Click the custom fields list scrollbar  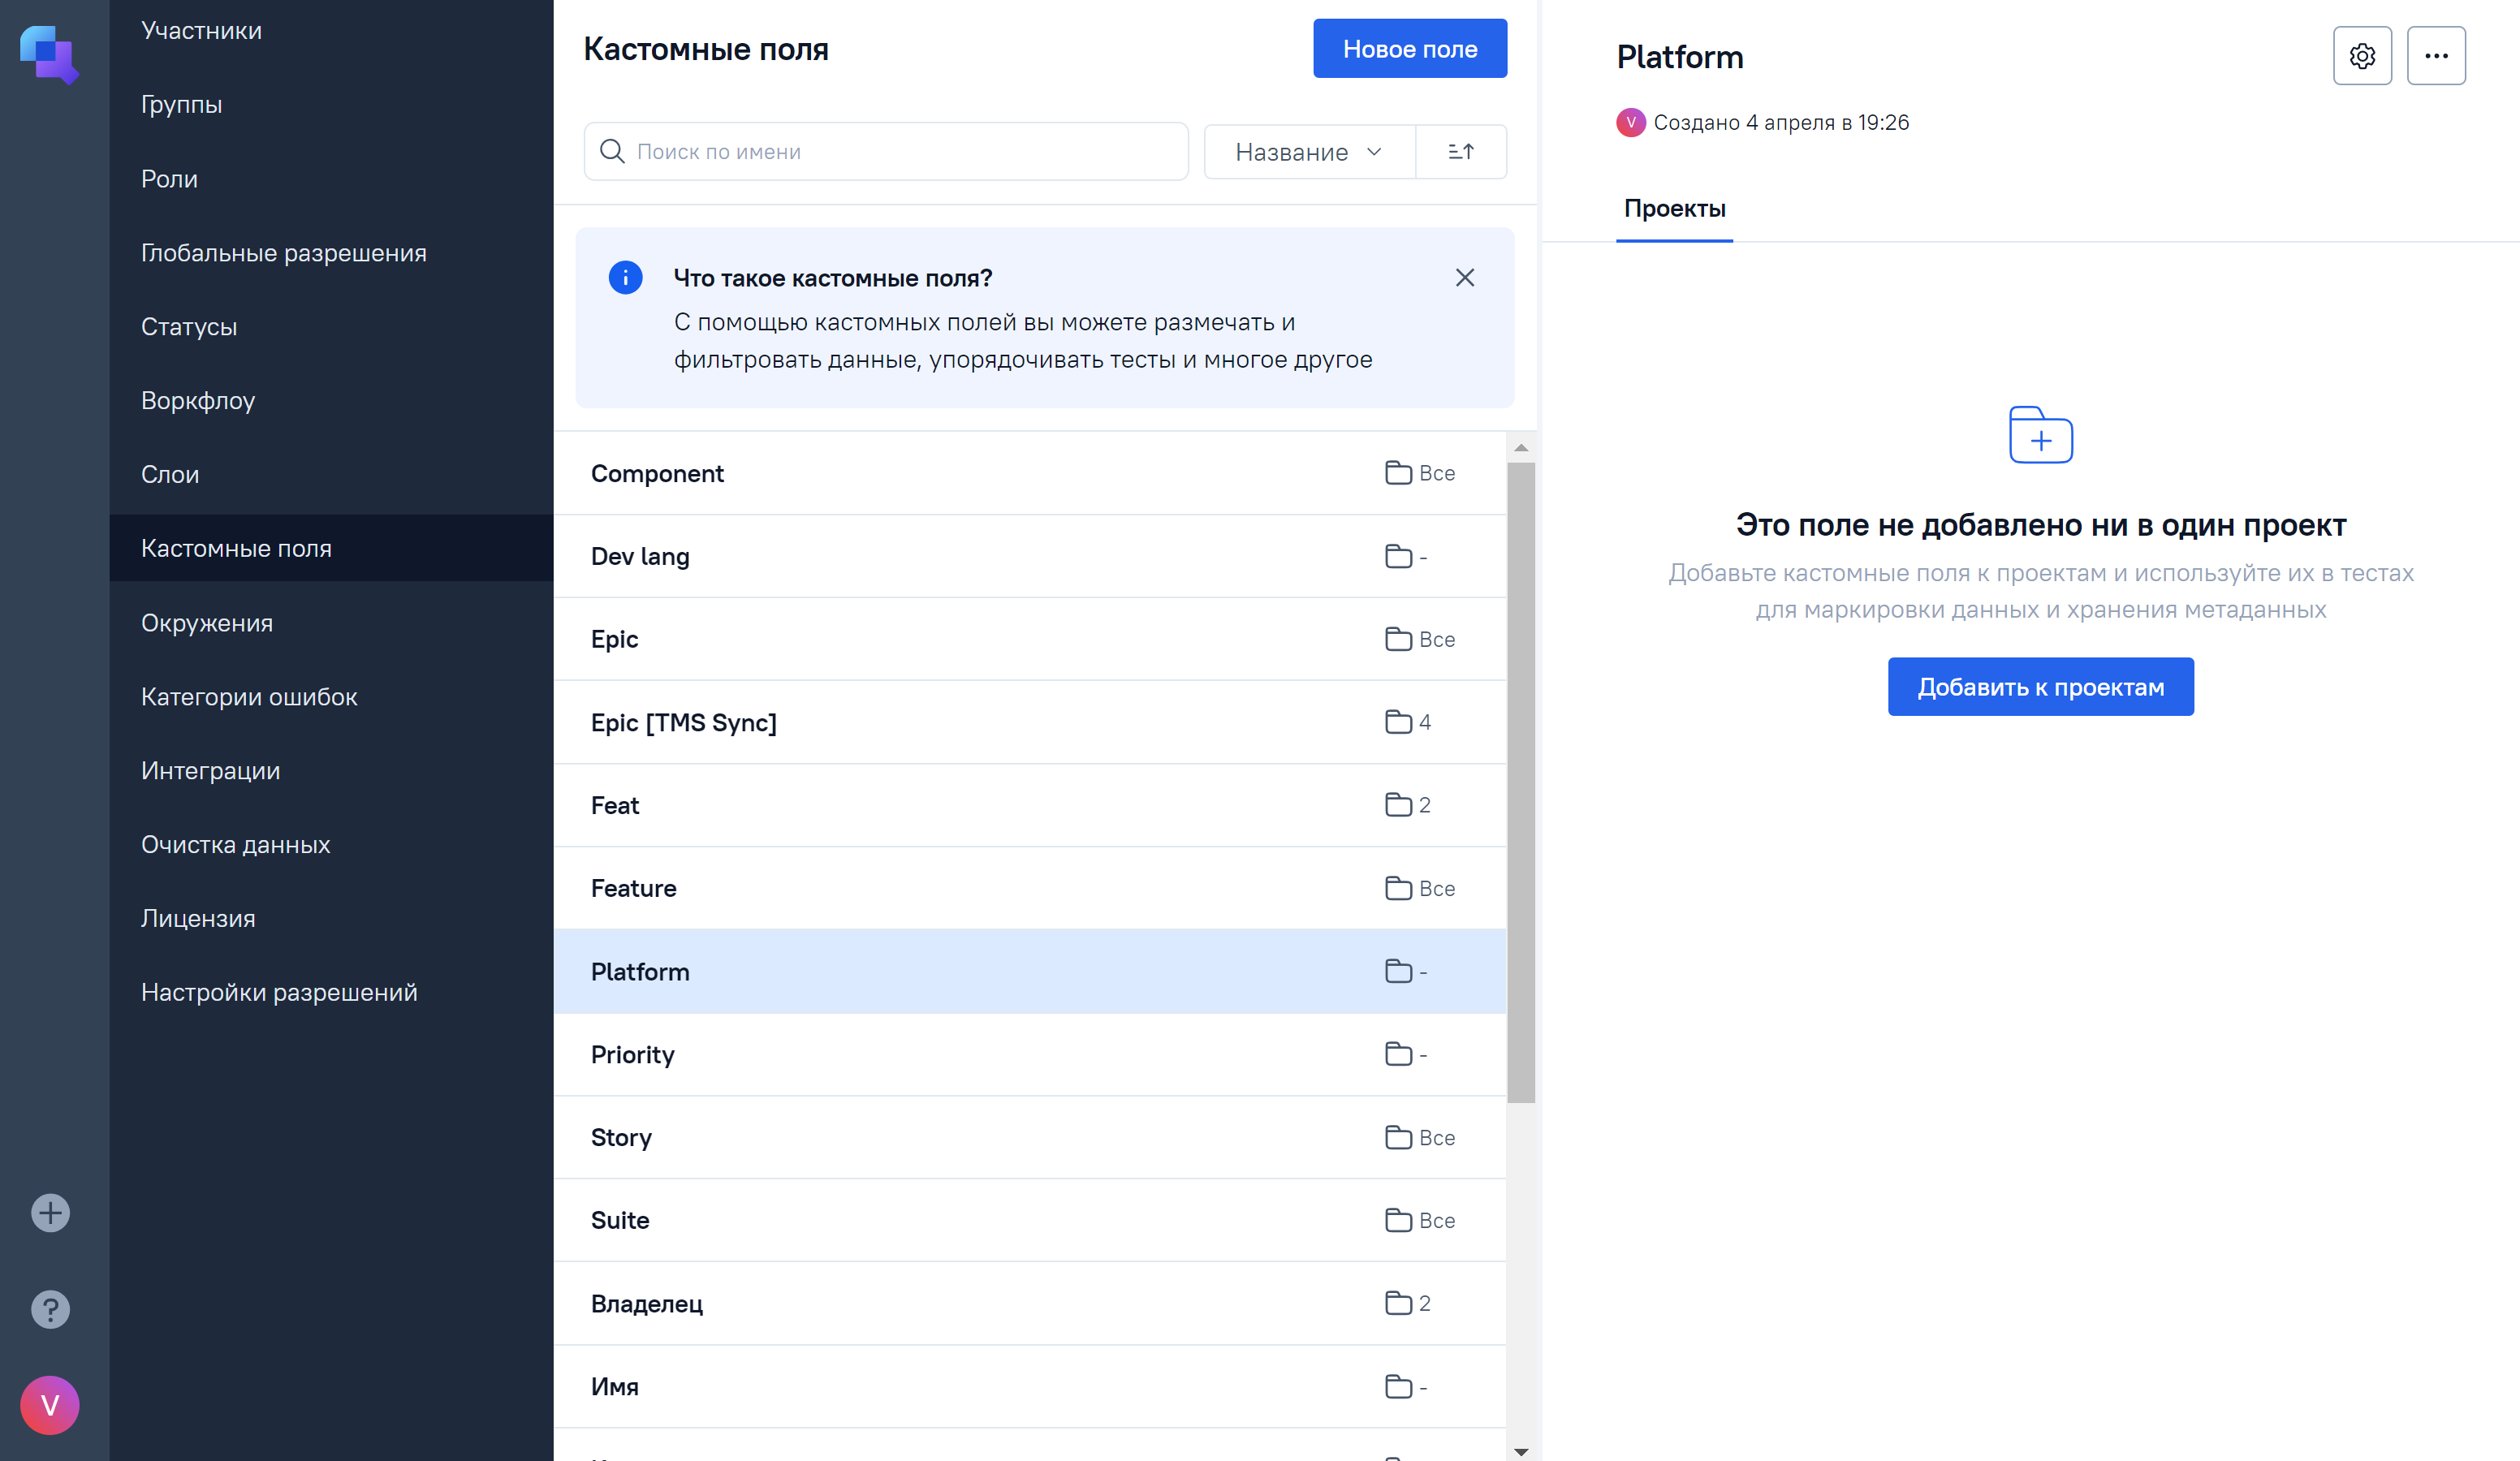[1521, 780]
